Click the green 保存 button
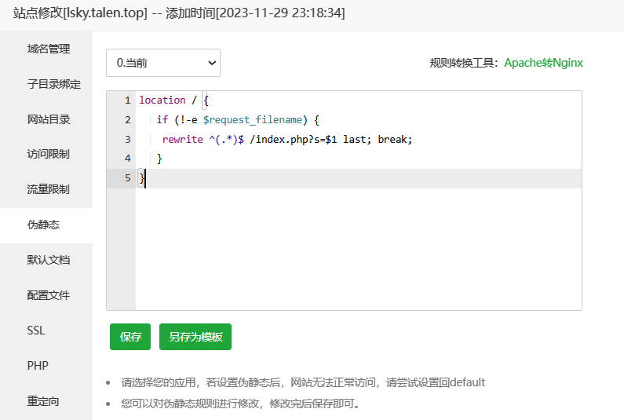 [x=130, y=337]
